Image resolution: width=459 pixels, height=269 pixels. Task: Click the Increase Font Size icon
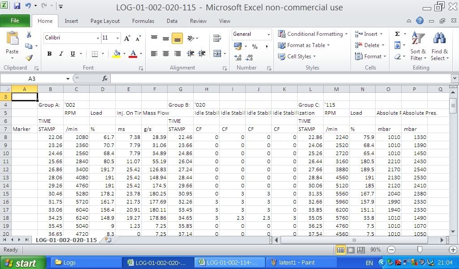(127, 38)
